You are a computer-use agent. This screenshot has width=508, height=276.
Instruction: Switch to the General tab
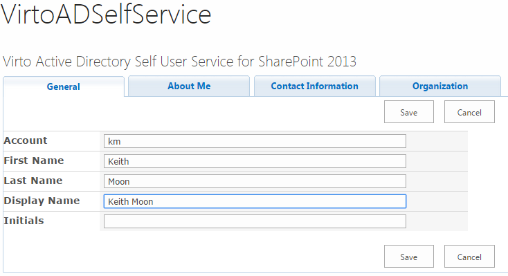click(64, 86)
